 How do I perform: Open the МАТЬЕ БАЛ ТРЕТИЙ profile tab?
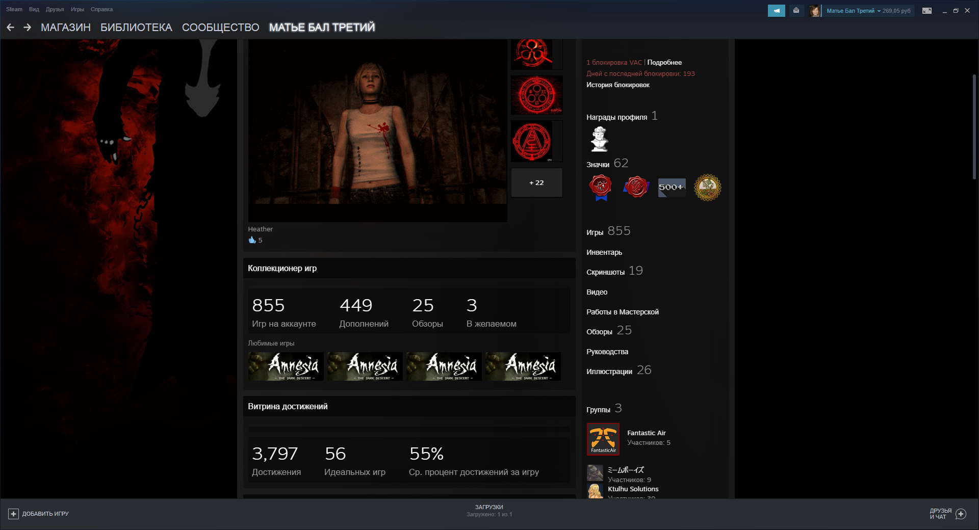[x=322, y=28]
